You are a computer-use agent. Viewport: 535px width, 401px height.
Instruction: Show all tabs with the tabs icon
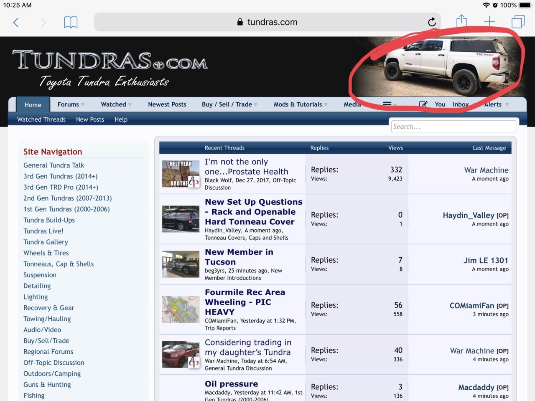point(518,22)
